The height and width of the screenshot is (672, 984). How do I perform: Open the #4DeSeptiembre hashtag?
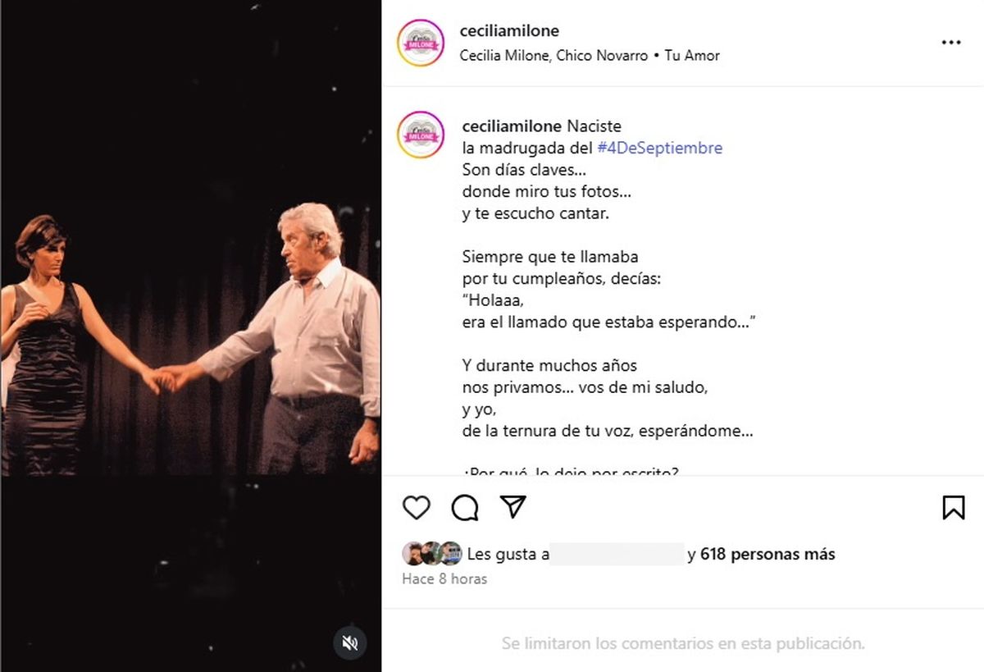tap(659, 149)
